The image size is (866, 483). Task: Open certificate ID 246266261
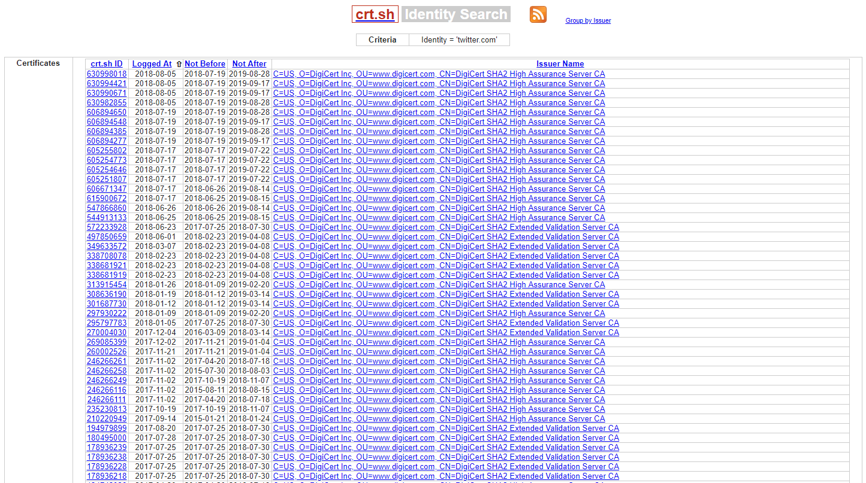click(107, 362)
